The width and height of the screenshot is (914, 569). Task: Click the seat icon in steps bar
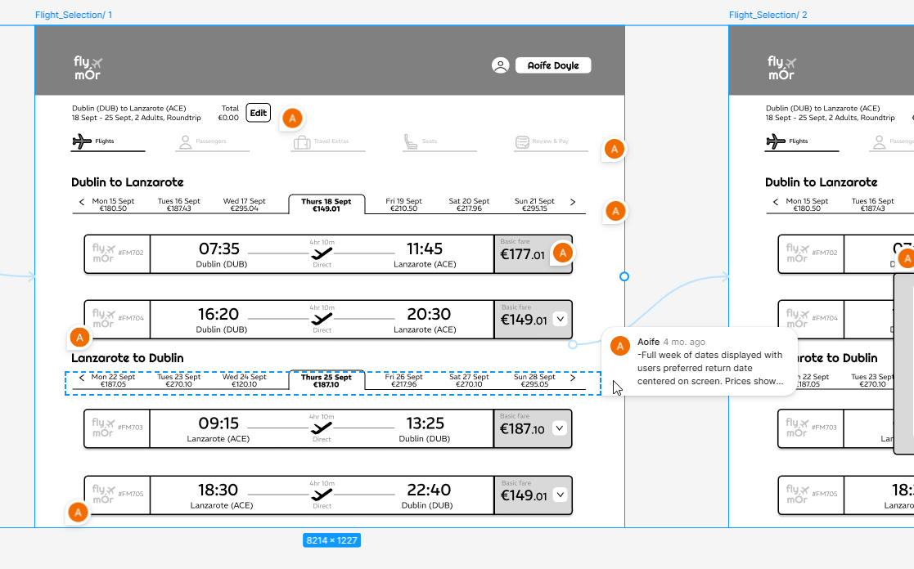tap(411, 141)
